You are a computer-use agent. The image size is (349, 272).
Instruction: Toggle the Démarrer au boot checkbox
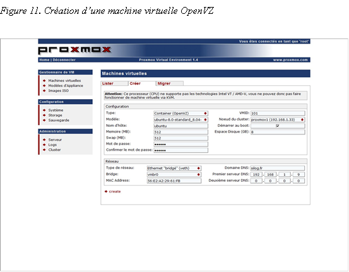pos(277,126)
